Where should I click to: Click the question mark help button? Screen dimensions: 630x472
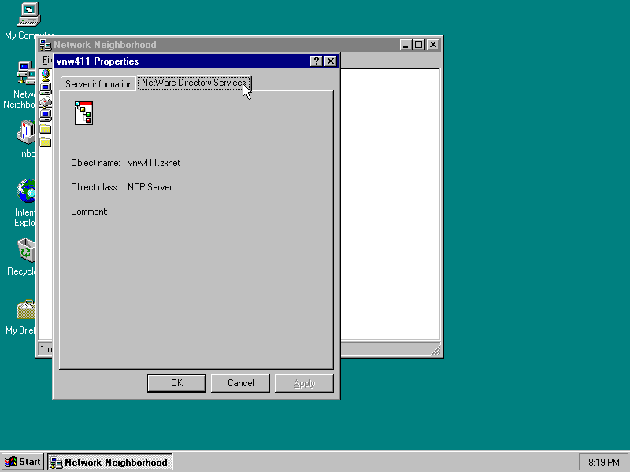point(316,61)
